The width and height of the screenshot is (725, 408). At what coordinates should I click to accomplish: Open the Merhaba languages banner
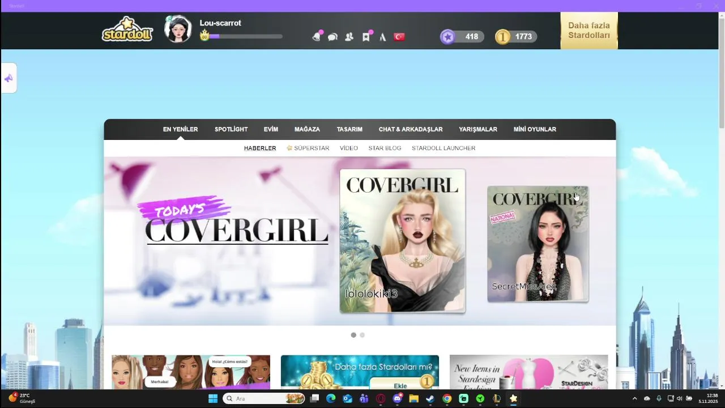point(191,372)
